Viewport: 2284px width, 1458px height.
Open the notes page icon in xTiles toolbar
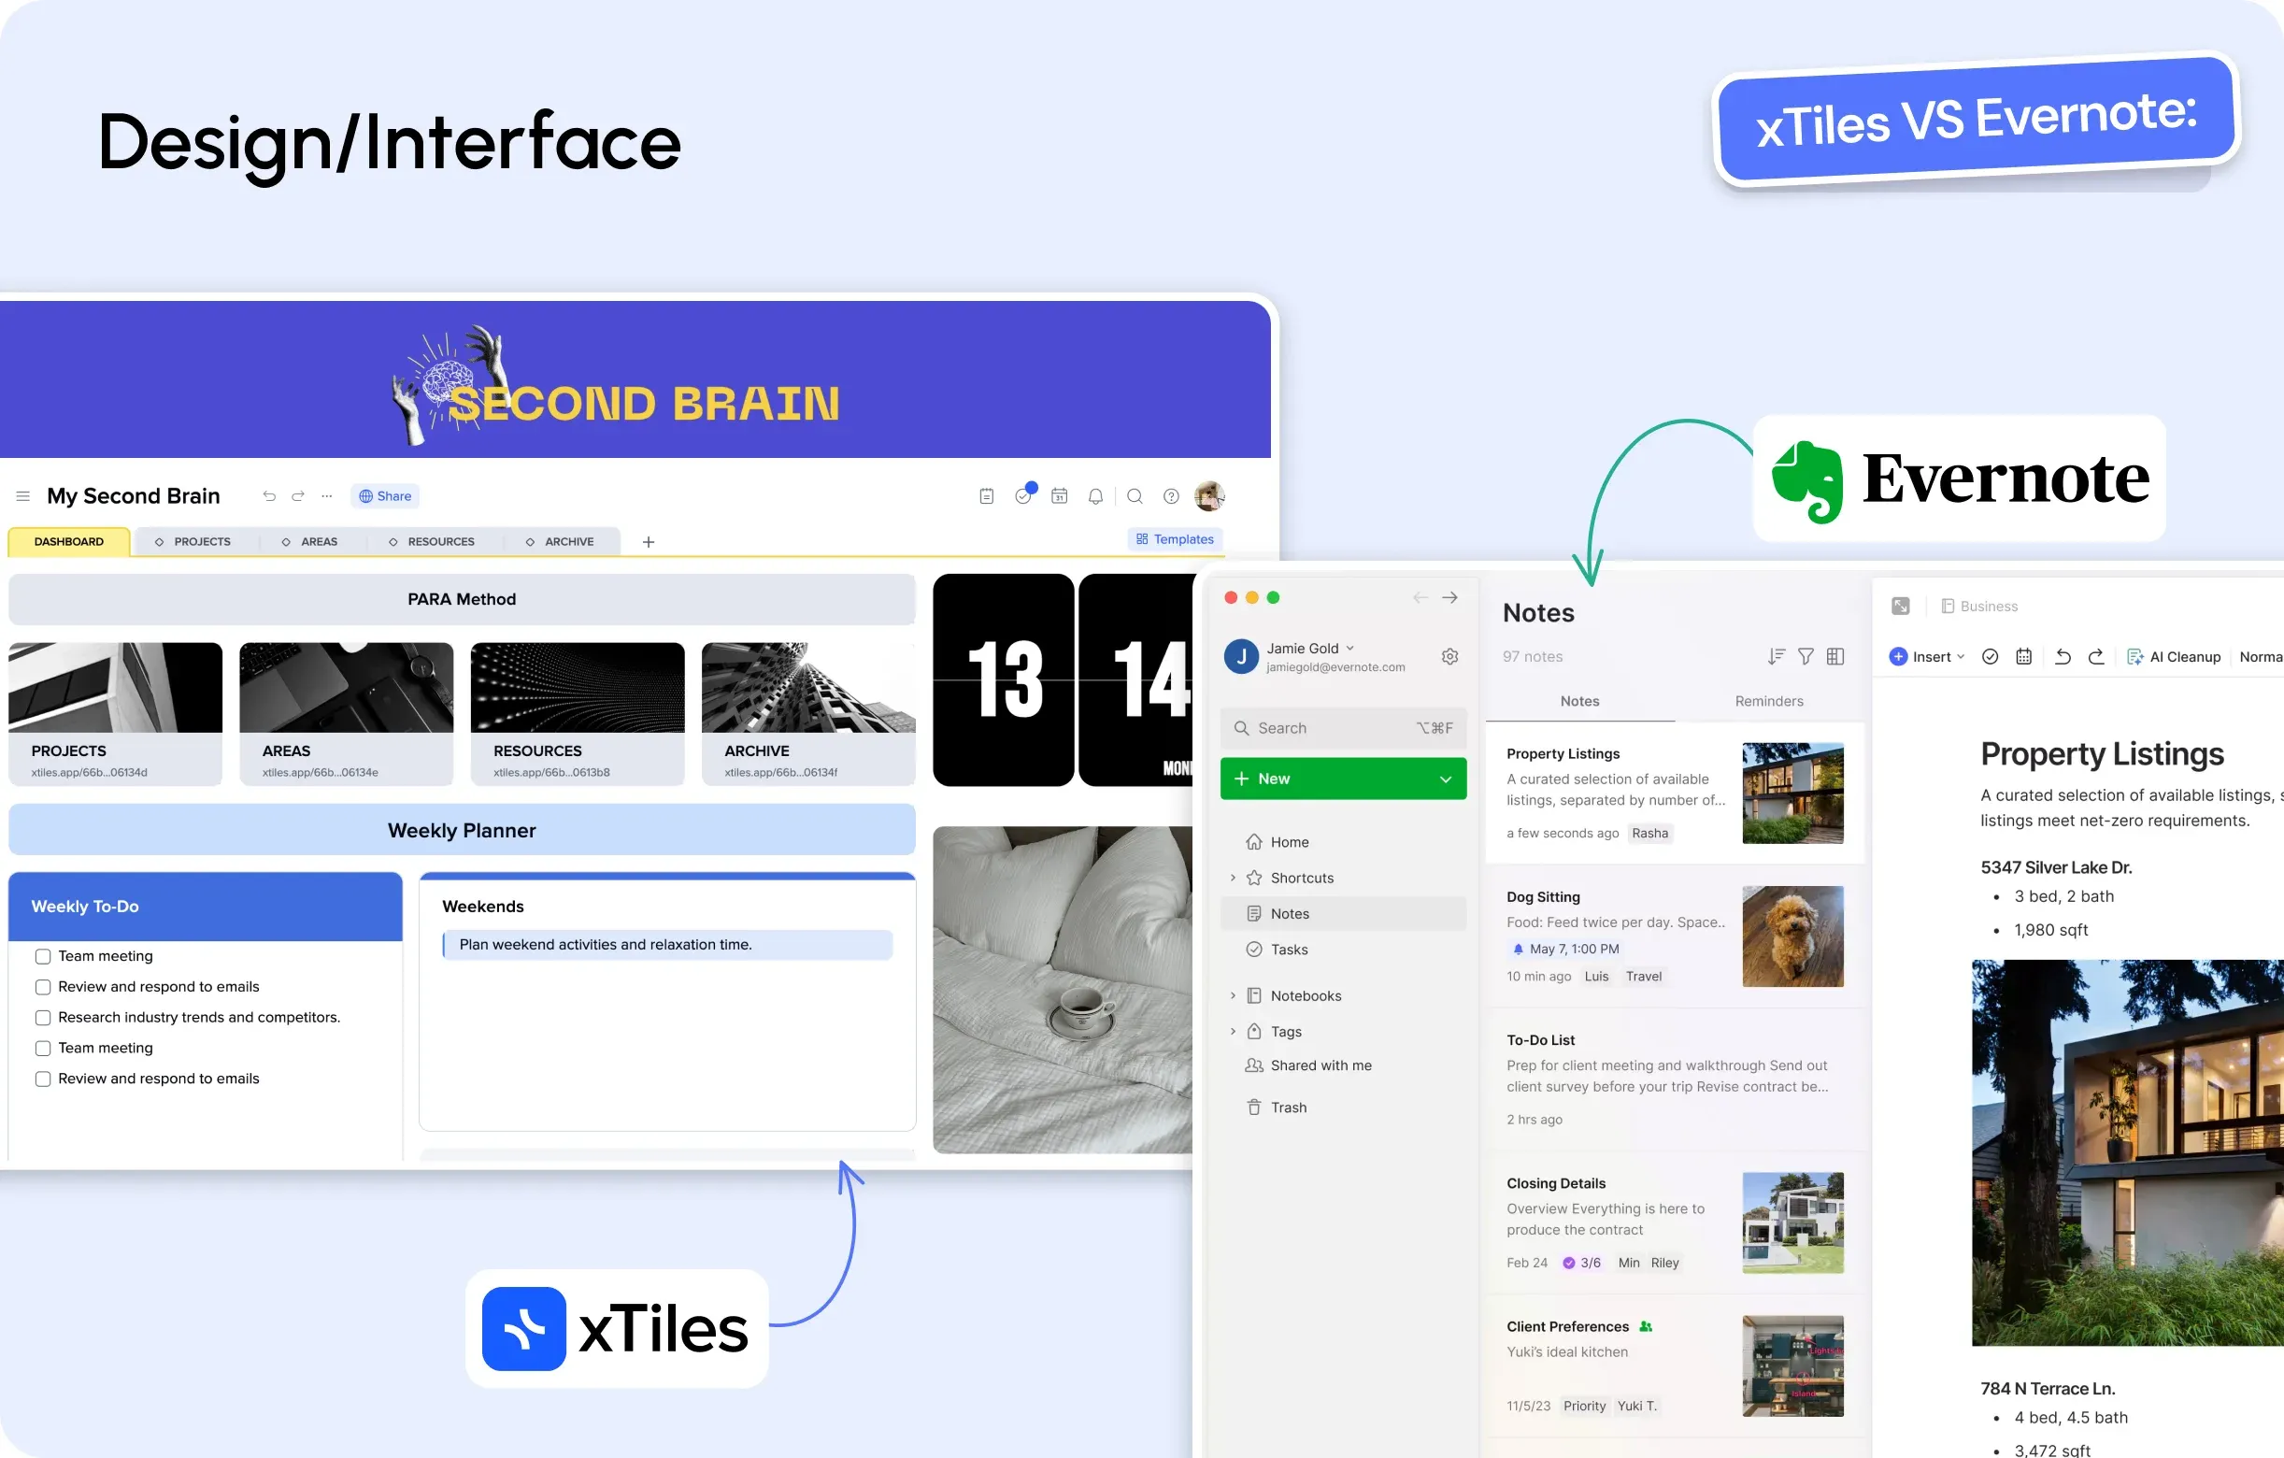pos(987,496)
